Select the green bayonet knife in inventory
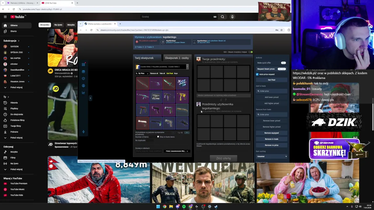This screenshot has width=374, height=210. [169, 83]
